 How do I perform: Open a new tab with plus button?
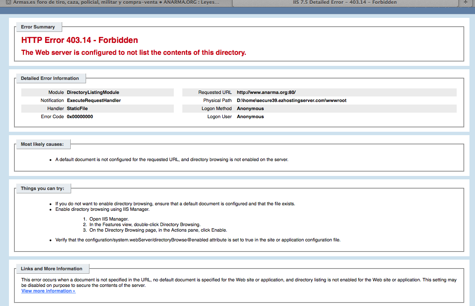click(x=466, y=3)
